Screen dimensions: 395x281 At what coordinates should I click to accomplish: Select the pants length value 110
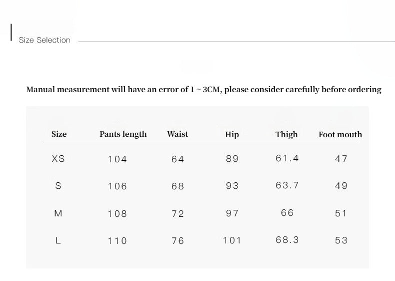(117, 241)
